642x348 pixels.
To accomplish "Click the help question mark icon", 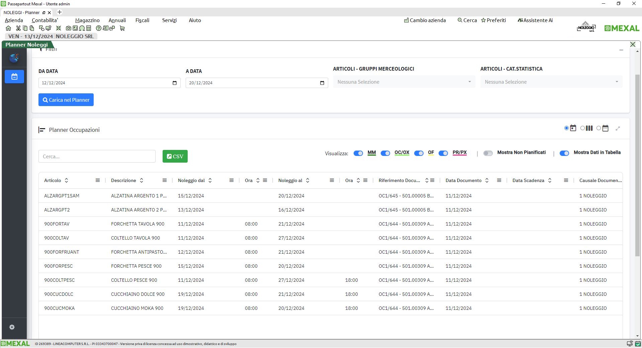I will pos(98,28).
